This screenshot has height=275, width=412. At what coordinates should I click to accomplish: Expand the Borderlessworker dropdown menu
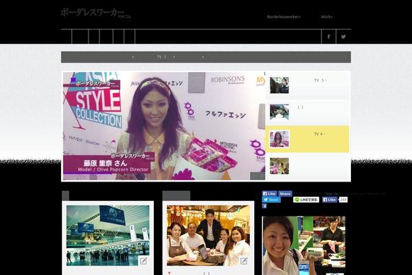(284, 16)
